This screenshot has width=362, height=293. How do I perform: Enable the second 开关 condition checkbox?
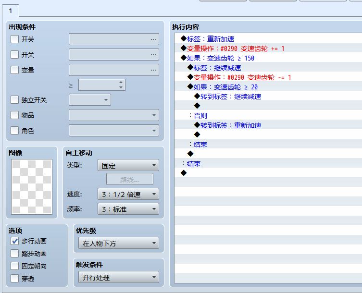(x=14, y=55)
